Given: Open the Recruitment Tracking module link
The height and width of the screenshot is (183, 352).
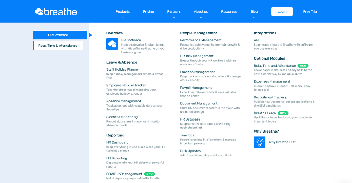Looking at the screenshot, I should pos(270,97).
